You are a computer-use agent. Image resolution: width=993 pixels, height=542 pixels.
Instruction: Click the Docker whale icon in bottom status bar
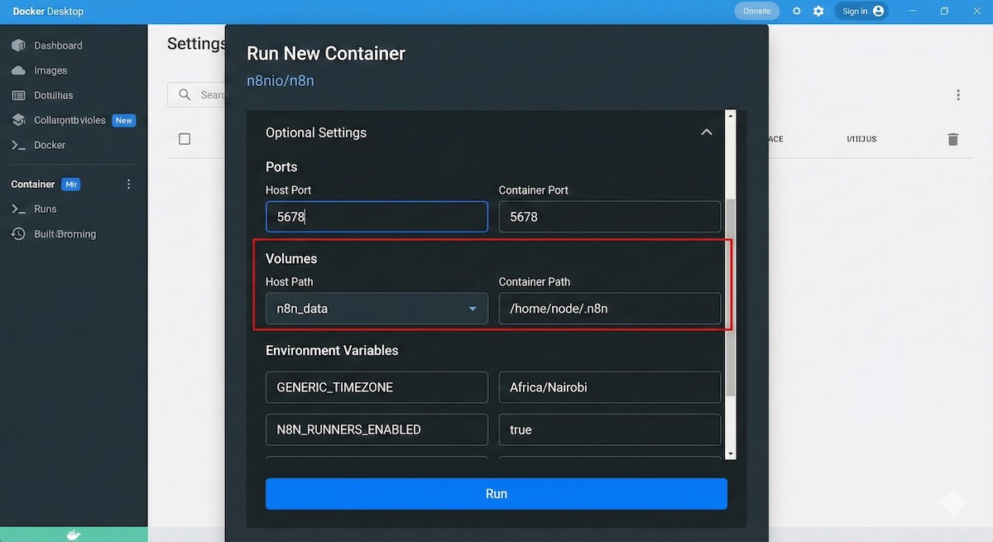click(73, 535)
